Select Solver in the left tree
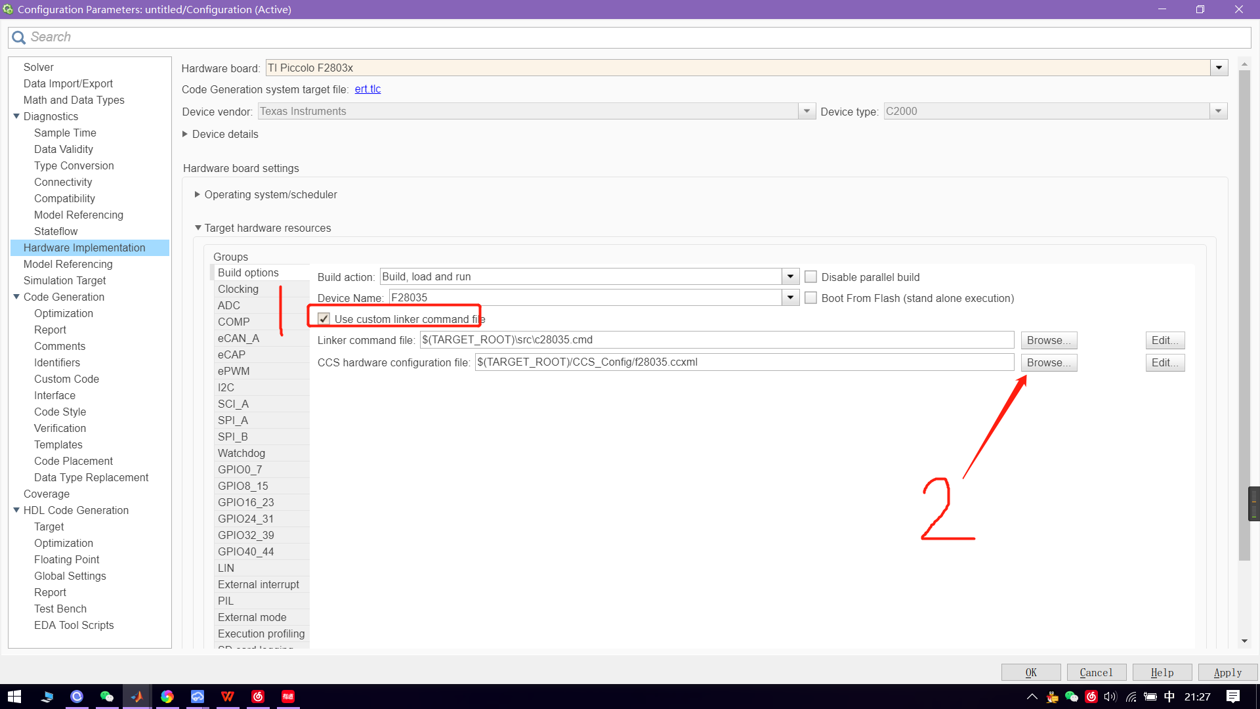The width and height of the screenshot is (1260, 709). pyautogui.click(x=39, y=67)
